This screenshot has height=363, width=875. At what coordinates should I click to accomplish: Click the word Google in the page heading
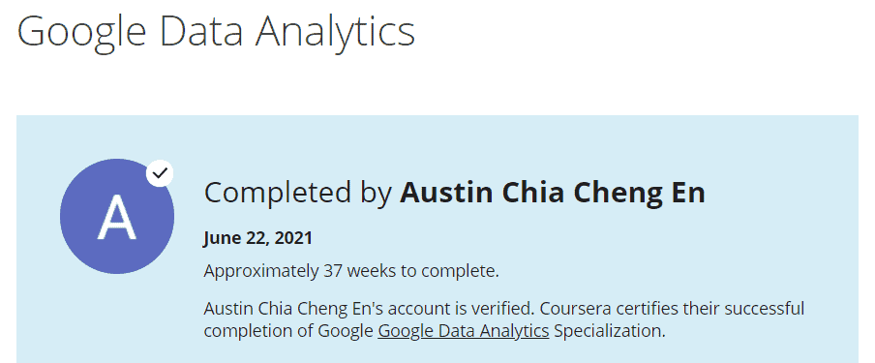(81, 32)
